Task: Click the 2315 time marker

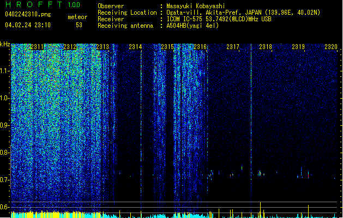Action: click(x=167, y=47)
